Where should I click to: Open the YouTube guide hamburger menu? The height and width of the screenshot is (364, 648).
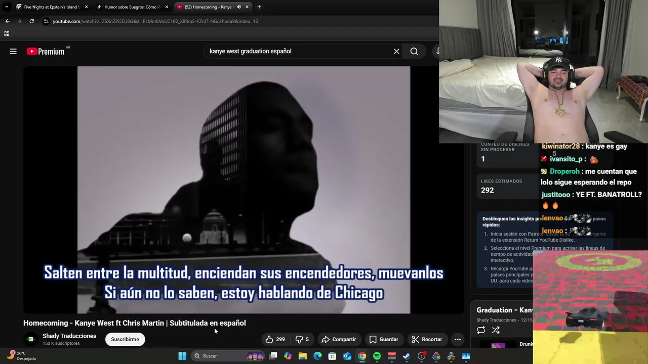tap(13, 51)
